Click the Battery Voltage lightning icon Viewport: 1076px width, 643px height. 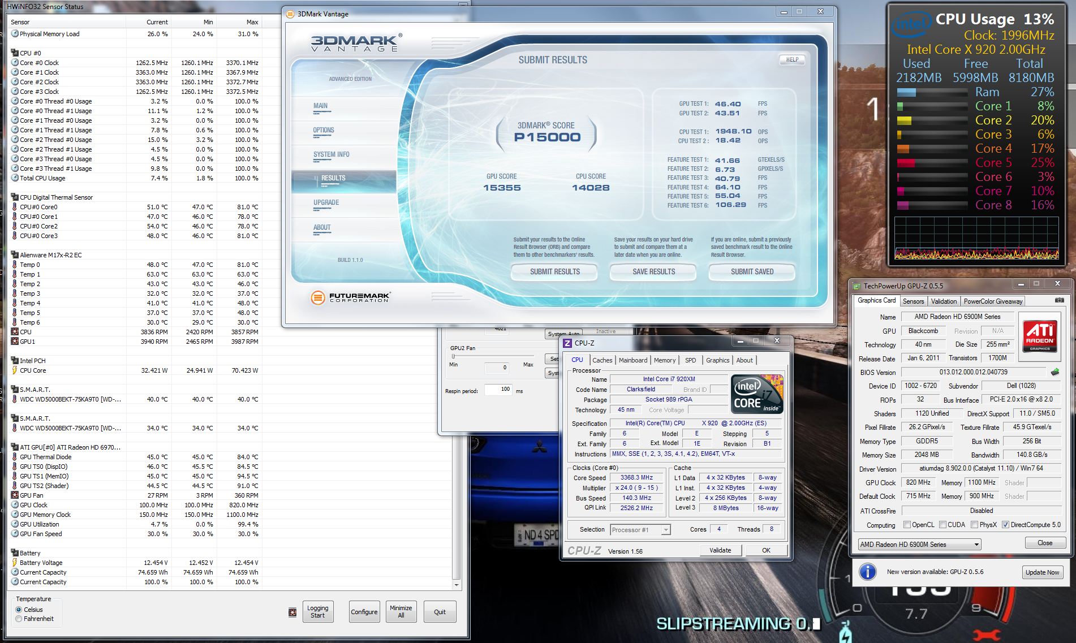click(15, 563)
